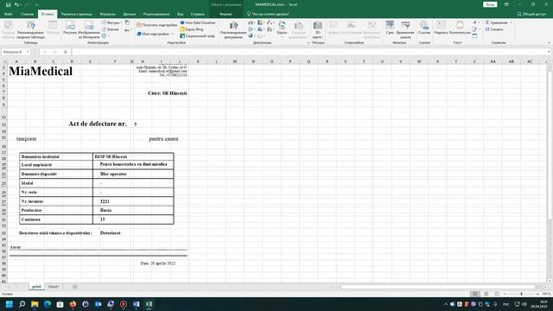Viewport: 553px width, 311px height.
Task: Click the Insert Function fx button
Action: point(66,52)
